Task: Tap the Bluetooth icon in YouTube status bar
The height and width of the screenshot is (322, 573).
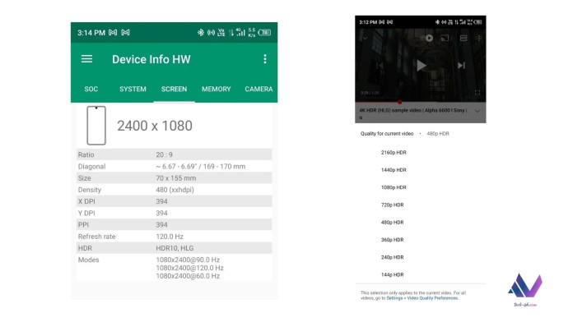Action: pos(437,22)
